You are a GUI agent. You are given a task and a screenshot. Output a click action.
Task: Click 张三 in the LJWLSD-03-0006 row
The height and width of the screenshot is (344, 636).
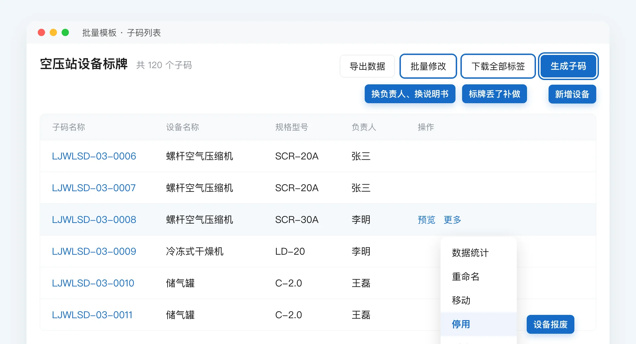click(x=361, y=156)
